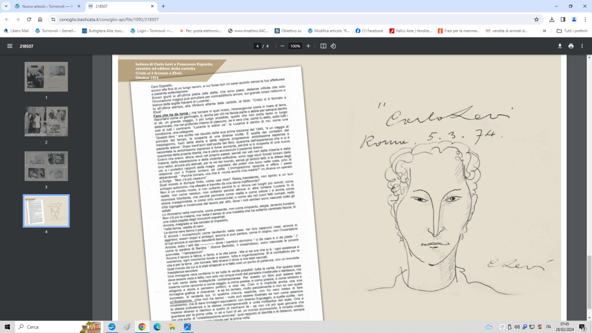The width and height of the screenshot is (592, 333).
Task: Edit the 100% zoom level field
Action: tap(295, 46)
